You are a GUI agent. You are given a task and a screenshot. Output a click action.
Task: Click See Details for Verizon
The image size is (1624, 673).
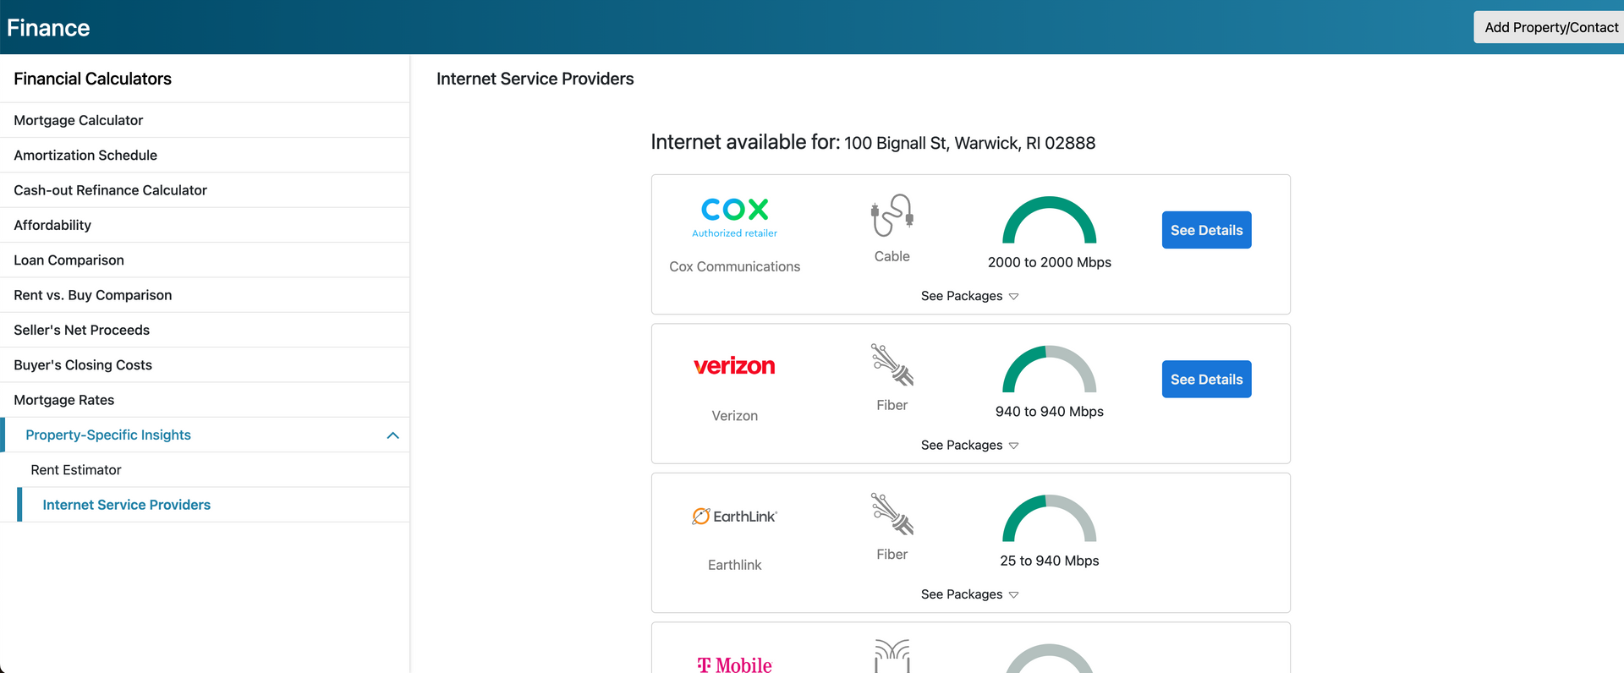[x=1206, y=380]
